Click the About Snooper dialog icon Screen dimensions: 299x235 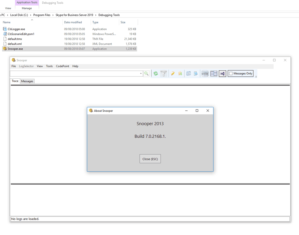click(x=91, y=111)
